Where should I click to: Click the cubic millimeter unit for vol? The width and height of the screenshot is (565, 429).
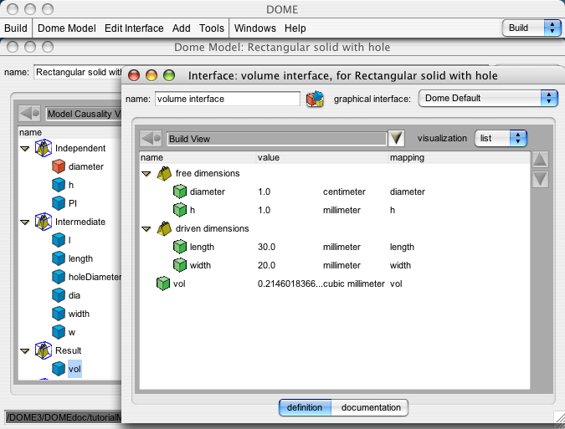(x=354, y=283)
